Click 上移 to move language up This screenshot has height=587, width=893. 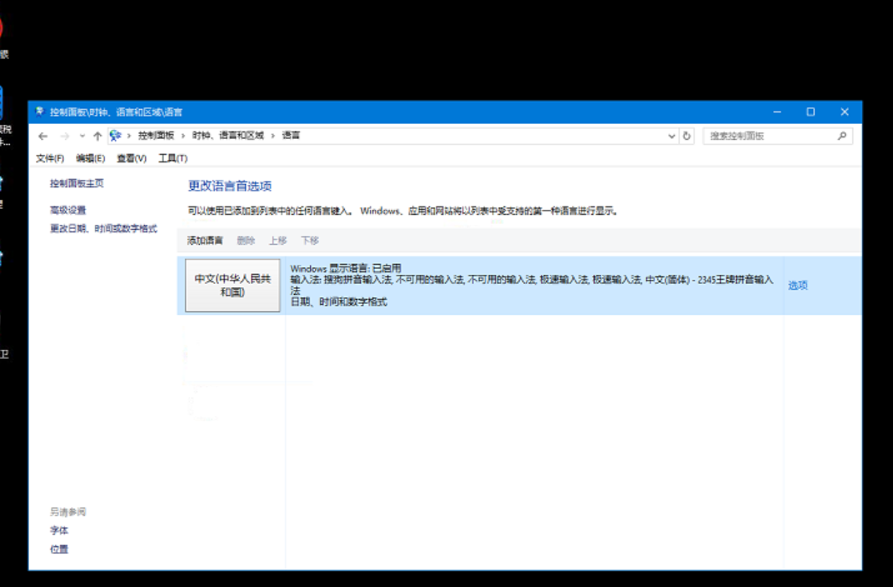pyautogui.click(x=278, y=241)
